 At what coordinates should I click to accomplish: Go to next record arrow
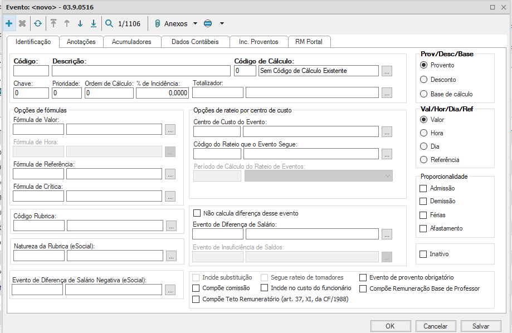(x=80, y=23)
